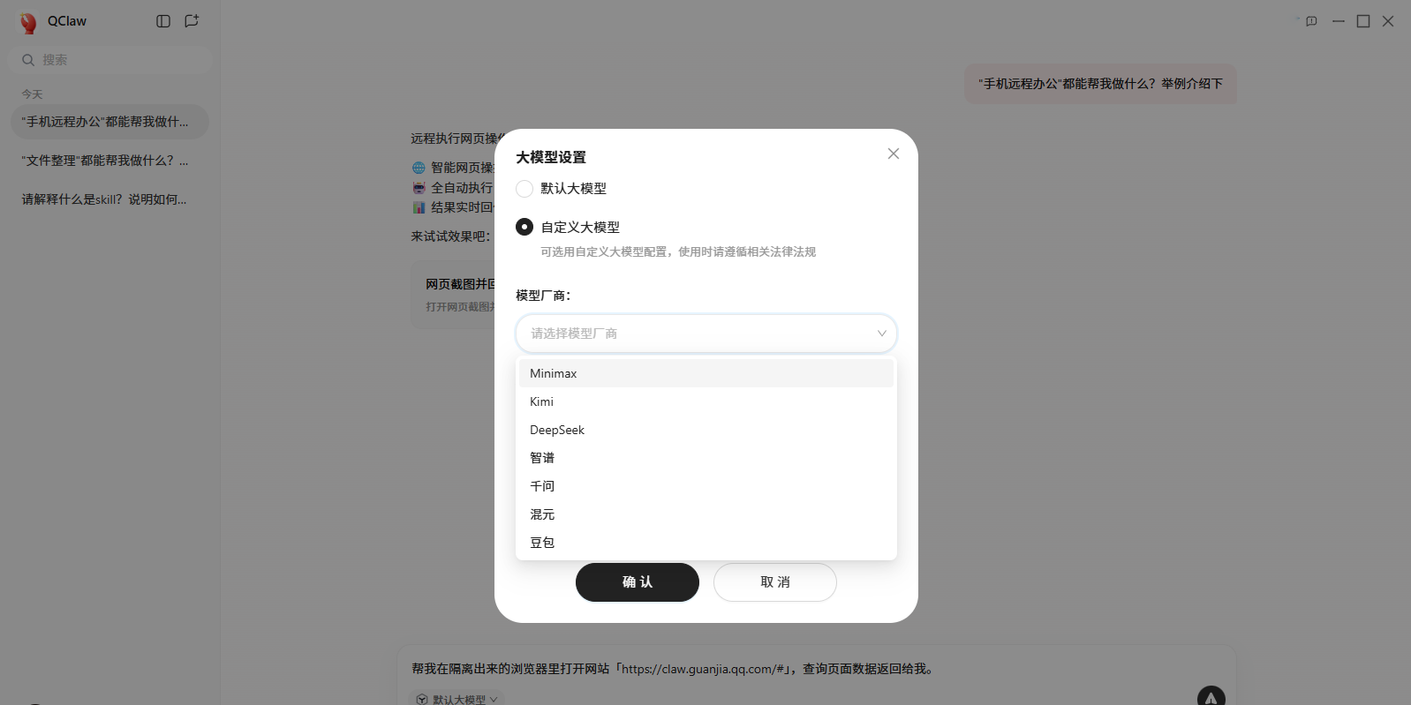This screenshot has height=705, width=1411.
Task: Click the 今天 section label
Action: click(x=32, y=94)
